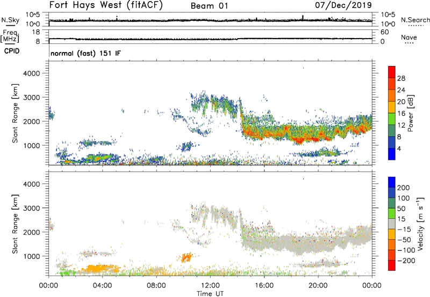
Task: Pick the bright green 15–50 Velocity segment
Action: 392,213
